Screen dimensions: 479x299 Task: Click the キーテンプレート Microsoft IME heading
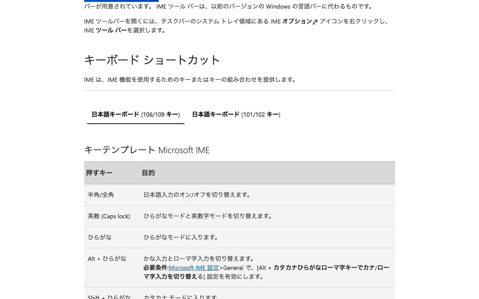147,150
